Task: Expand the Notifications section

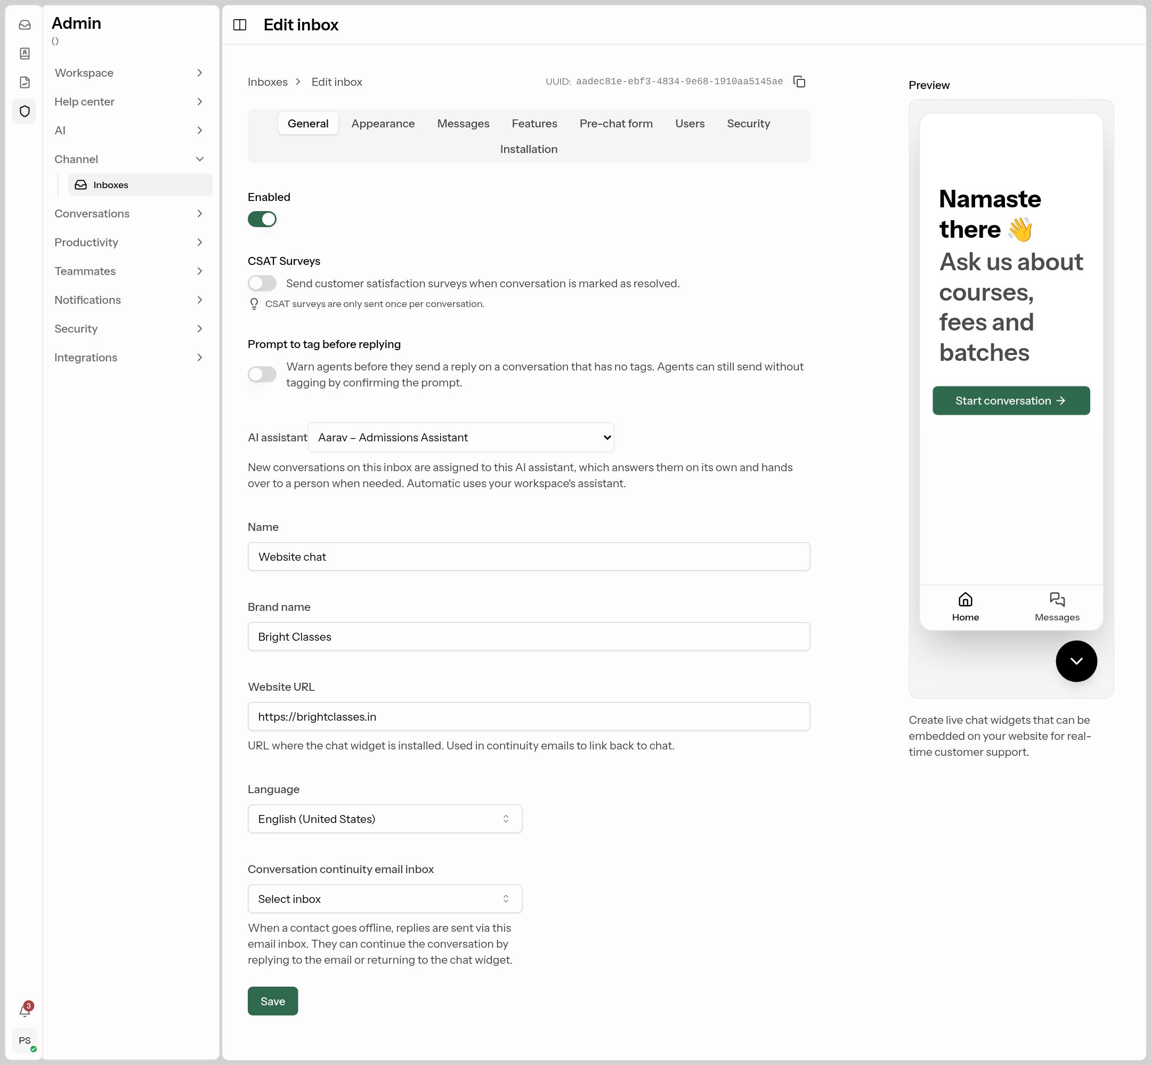Action: [129, 300]
